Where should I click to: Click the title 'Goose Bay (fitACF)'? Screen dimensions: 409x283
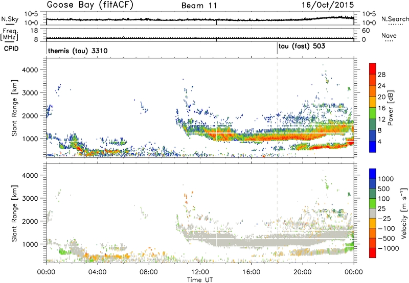click(x=90, y=5)
